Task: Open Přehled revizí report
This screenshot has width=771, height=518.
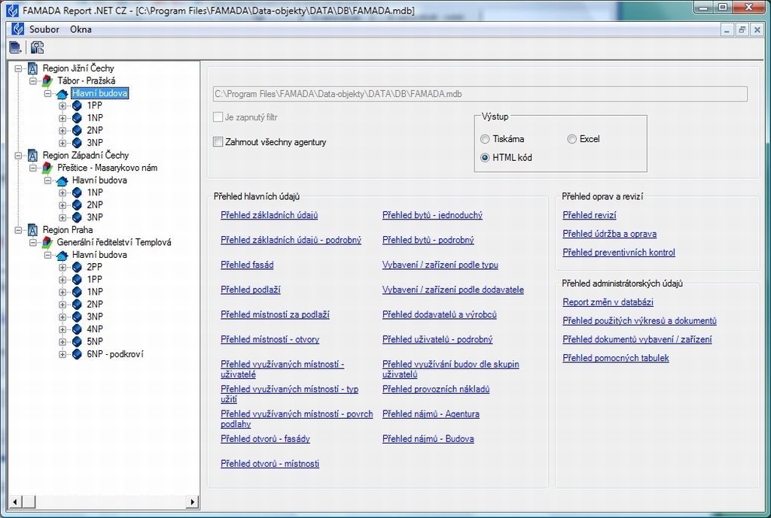Action: click(x=589, y=215)
